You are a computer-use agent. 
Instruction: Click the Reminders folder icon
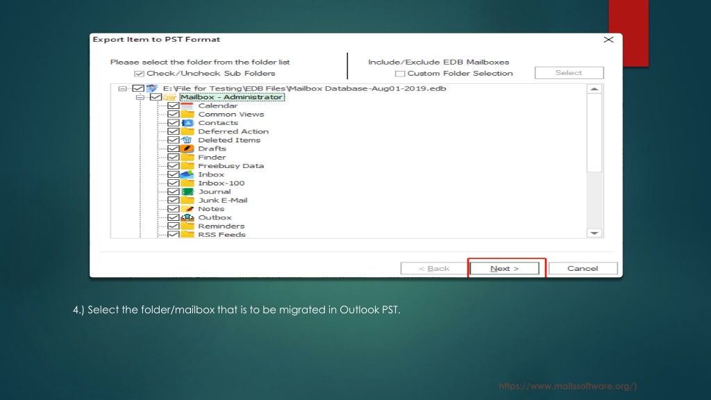pyautogui.click(x=187, y=226)
